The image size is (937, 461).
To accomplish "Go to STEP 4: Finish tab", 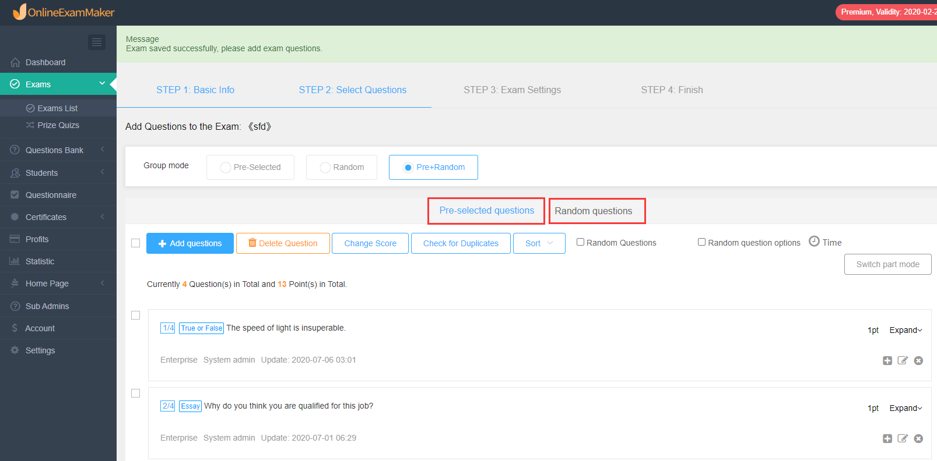I will click(x=672, y=90).
